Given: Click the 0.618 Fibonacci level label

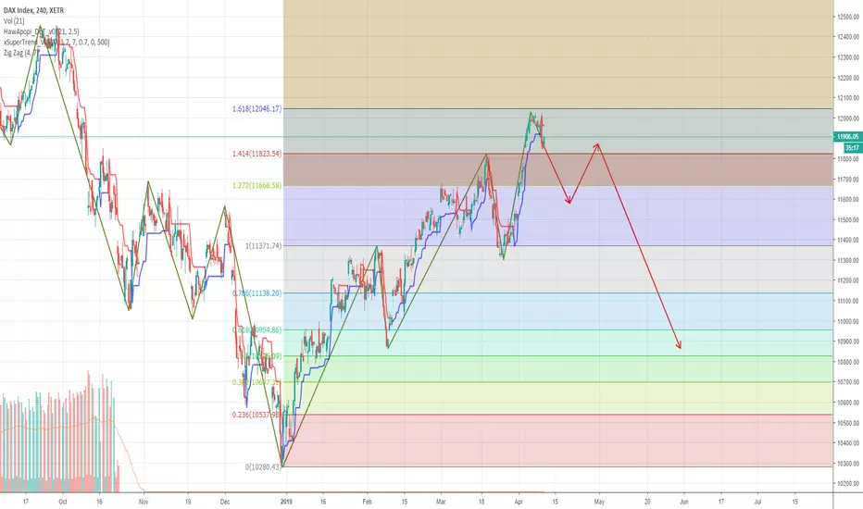Looking at the screenshot, I should pos(256,330).
